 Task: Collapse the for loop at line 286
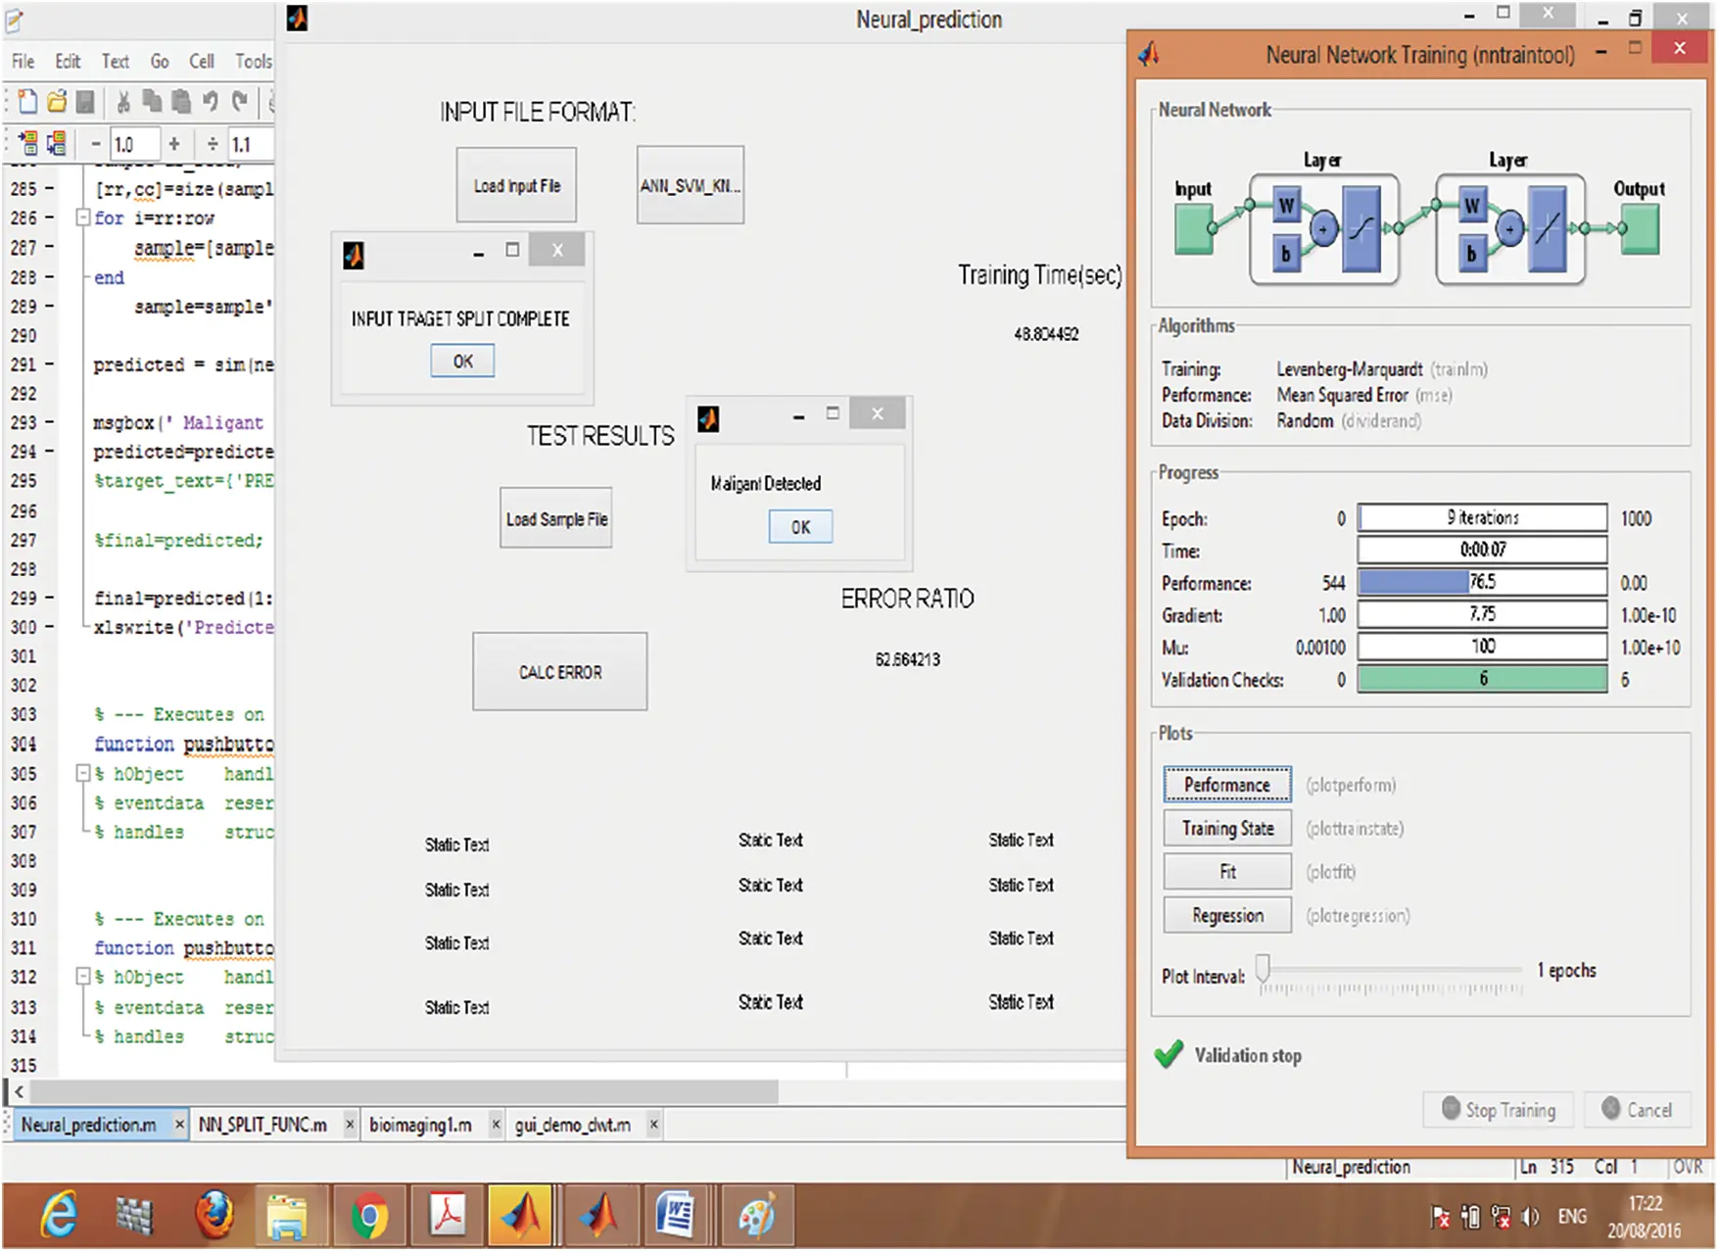(x=83, y=217)
